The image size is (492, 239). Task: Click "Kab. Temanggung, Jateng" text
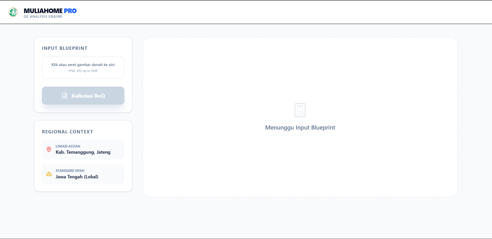[x=83, y=152]
